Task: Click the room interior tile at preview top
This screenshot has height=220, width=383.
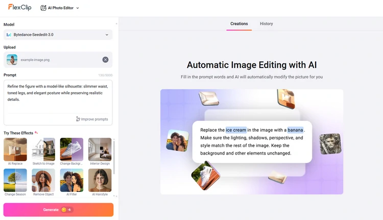Action: (x=209, y=98)
